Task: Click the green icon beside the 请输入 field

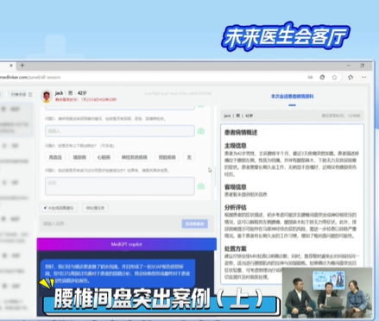Action: (x=201, y=131)
